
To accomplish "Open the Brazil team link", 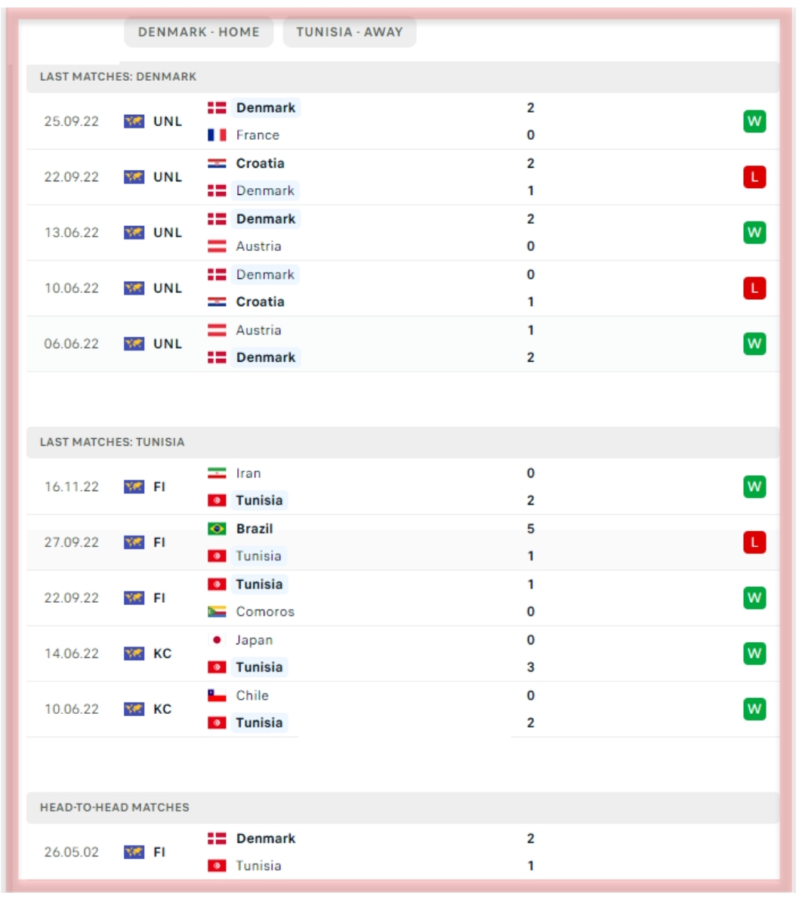I will [254, 529].
